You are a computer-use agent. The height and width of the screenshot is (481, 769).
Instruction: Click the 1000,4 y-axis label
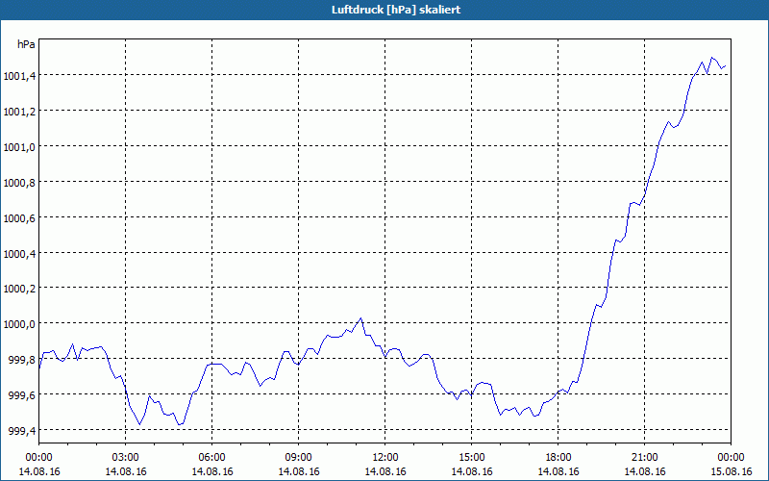click(18, 254)
